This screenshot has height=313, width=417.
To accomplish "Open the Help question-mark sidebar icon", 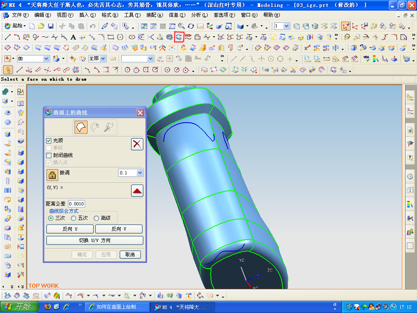I will pyautogui.click(x=410, y=157).
